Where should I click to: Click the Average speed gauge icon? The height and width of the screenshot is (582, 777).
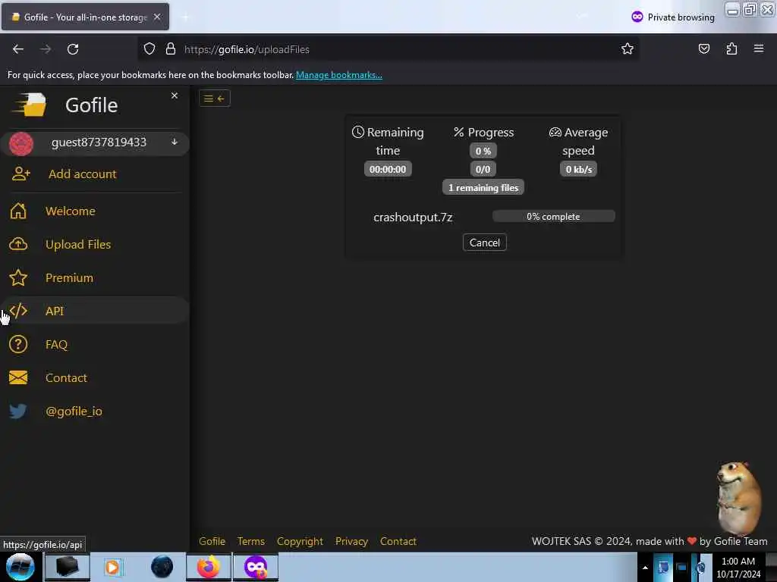point(555,132)
